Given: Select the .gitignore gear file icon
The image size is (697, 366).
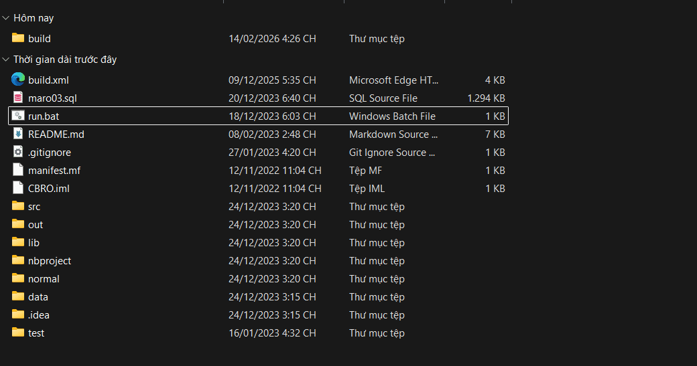Looking at the screenshot, I should [x=18, y=152].
